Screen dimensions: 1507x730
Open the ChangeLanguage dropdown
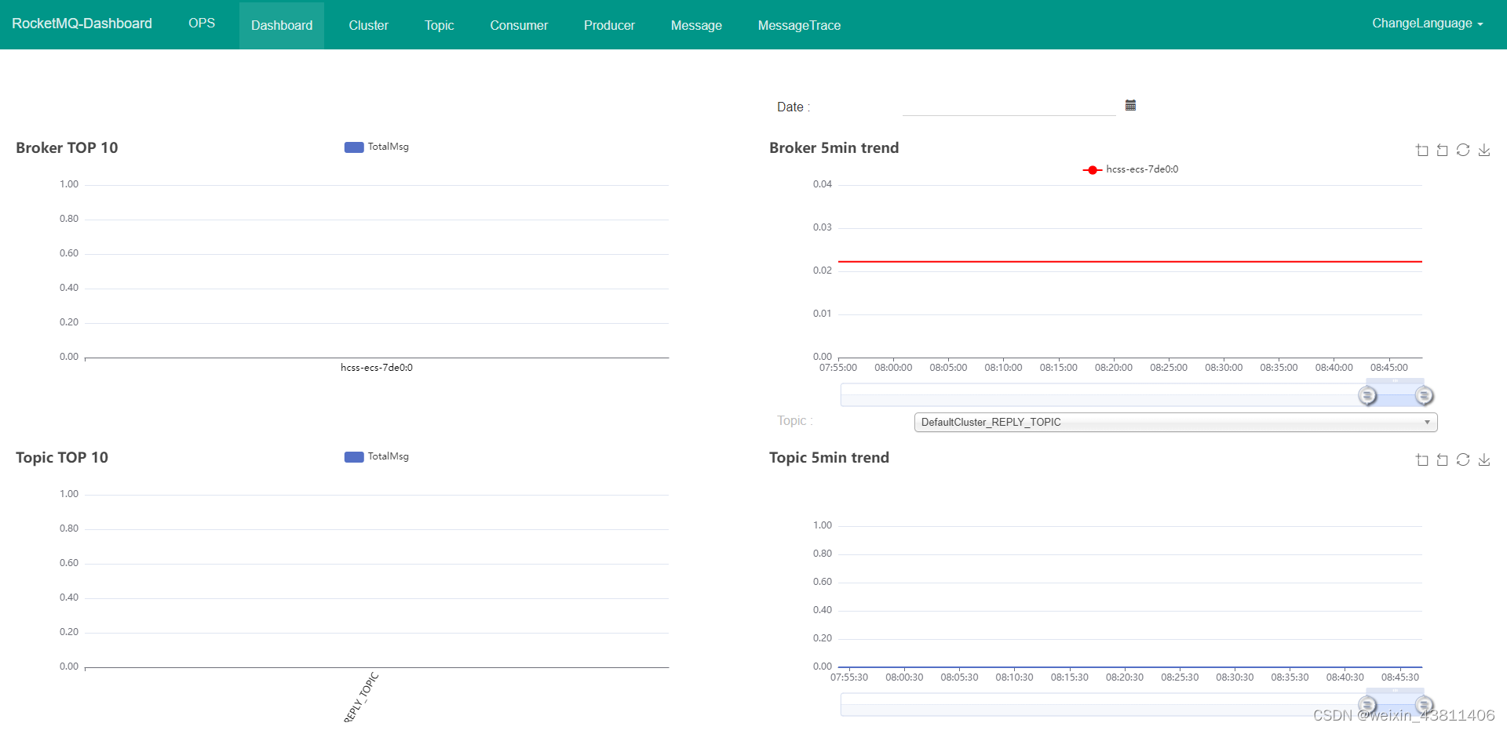pyautogui.click(x=1428, y=24)
